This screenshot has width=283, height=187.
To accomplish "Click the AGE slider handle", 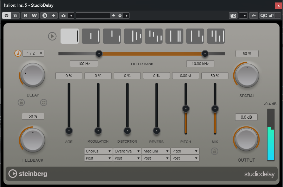I will 69,131.
